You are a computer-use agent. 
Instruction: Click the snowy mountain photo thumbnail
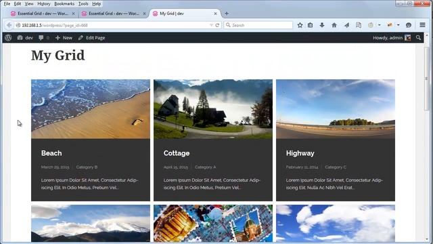(x=91, y=224)
